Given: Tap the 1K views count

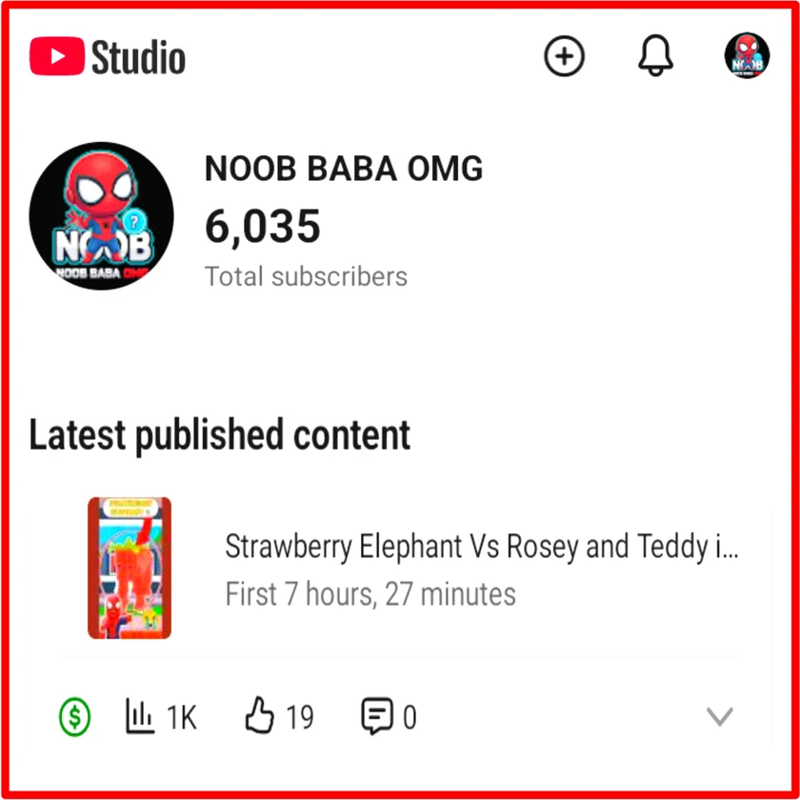Looking at the screenshot, I should point(182,718).
